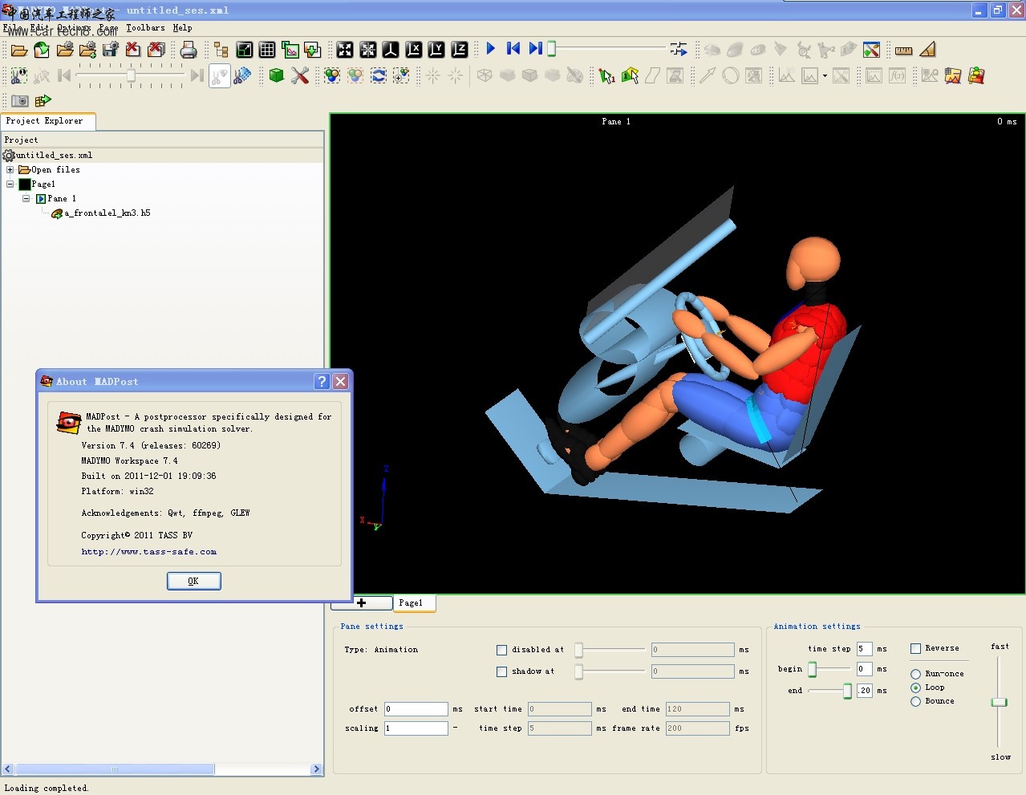
Task: Click the end time slider handle
Action: [x=847, y=691]
